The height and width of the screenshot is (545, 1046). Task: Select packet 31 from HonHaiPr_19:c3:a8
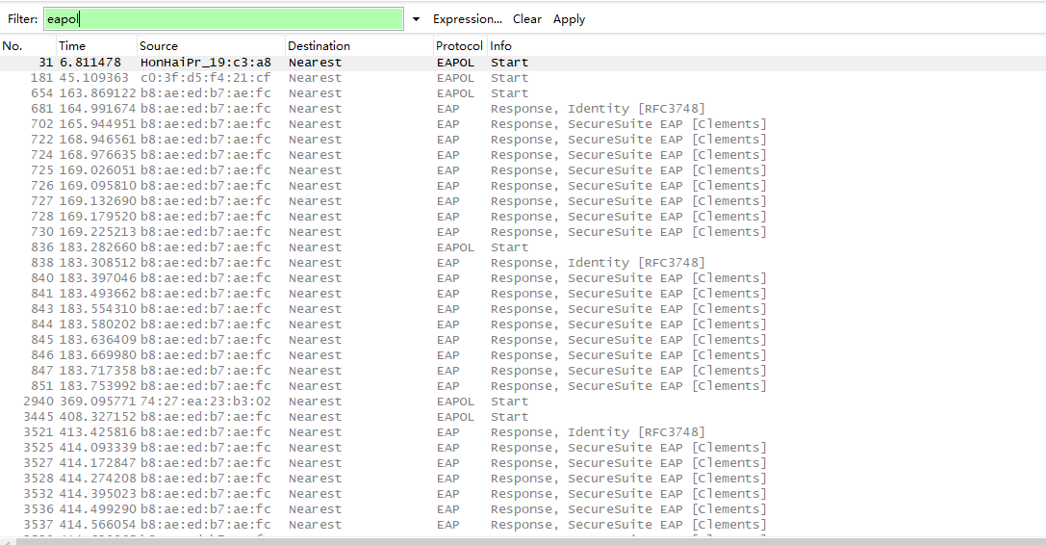[289, 63]
